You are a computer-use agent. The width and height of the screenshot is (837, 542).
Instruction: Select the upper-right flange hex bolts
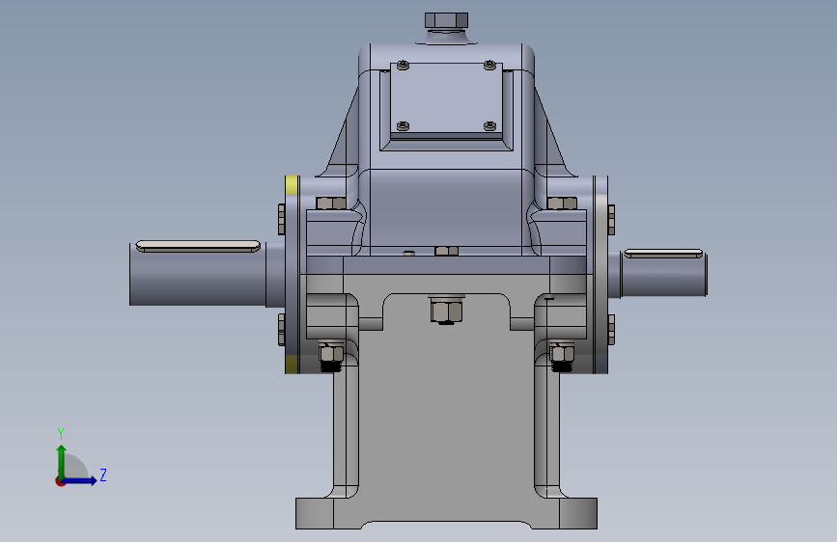(562, 203)
